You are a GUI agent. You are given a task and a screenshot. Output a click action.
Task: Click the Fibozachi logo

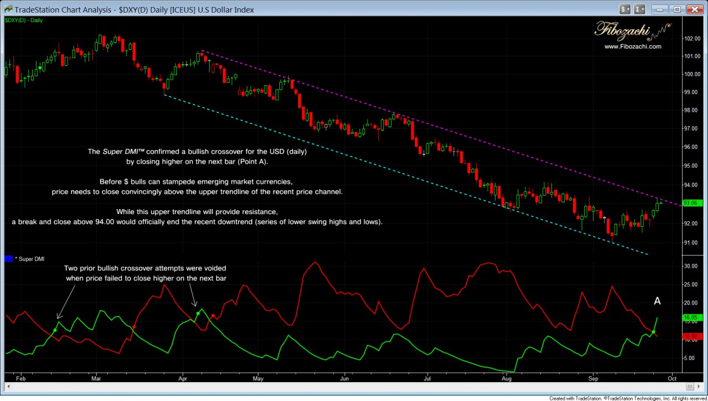click(x=632, y=30)
